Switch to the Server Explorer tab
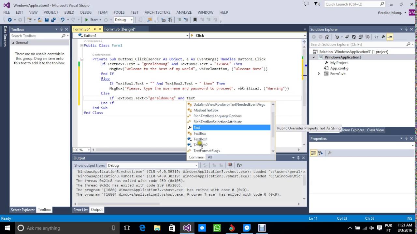This screenshot has width=417, height=234. (23, 210)
